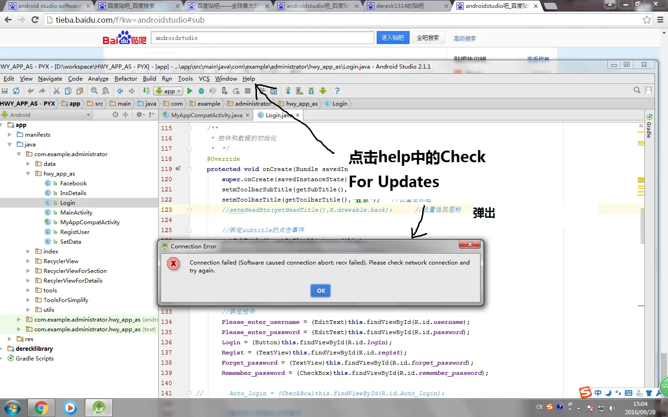Image resolution: width=668 pixels, height=417 pixels.
Task: Click the Hide project panel icon
Action: [x=152, y=114]
